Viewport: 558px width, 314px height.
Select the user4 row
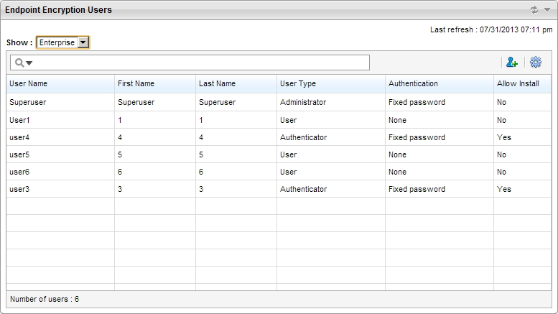coord(19,137)
